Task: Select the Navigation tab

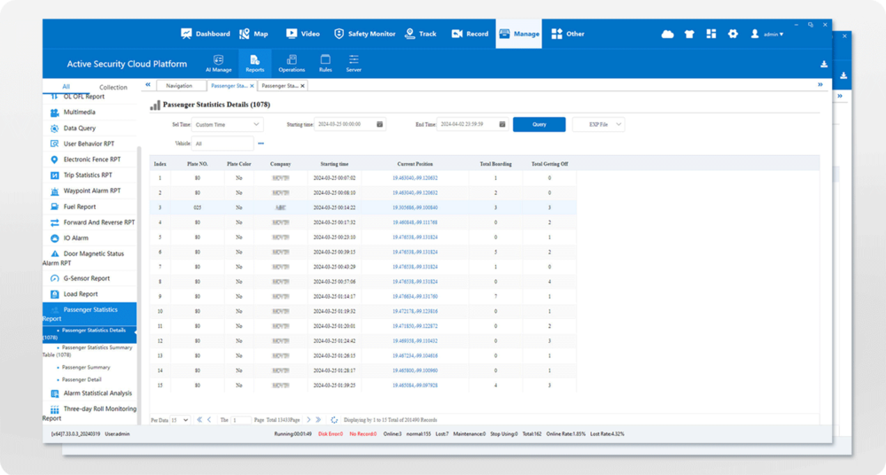Action: click(180, 86)
